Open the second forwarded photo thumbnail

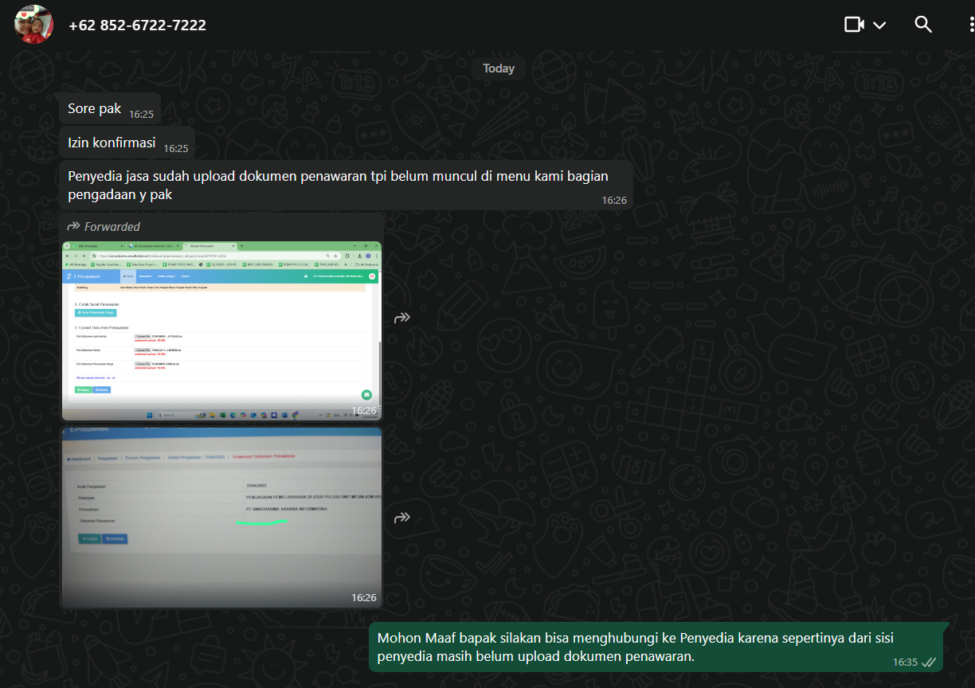(x=221, y=516)
